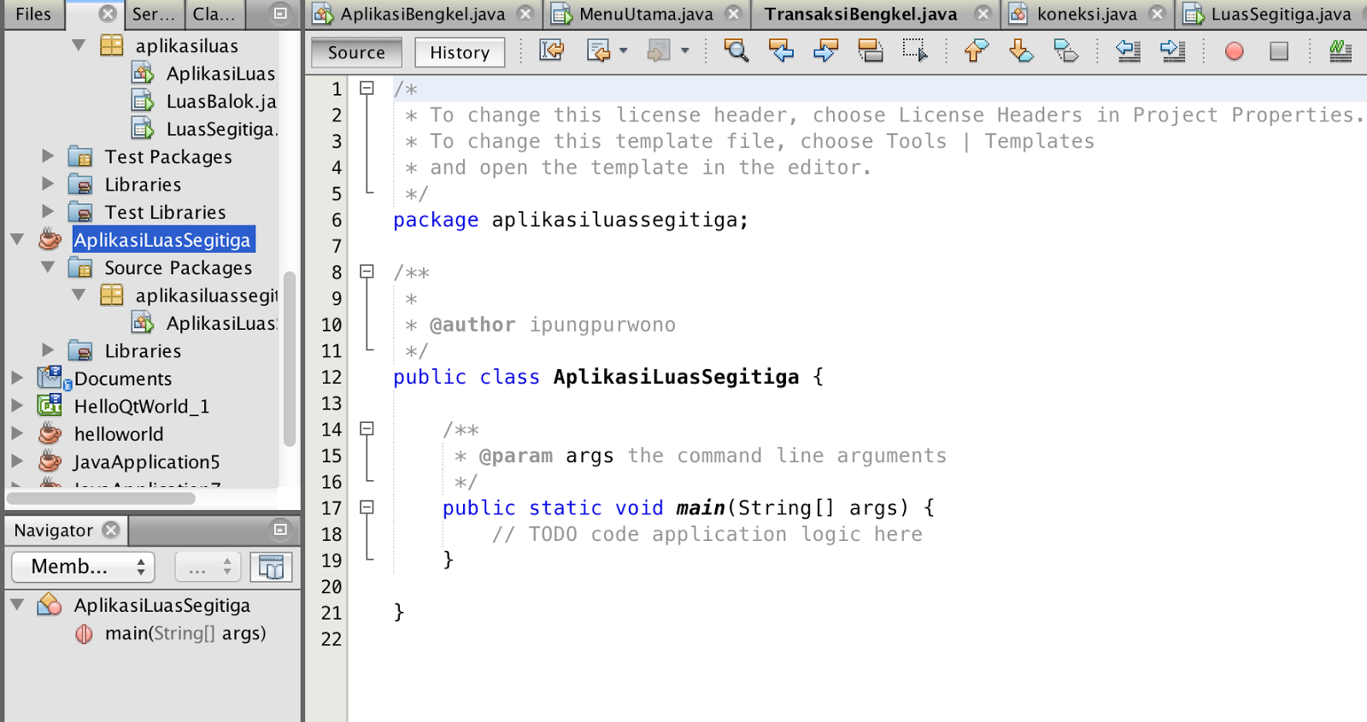Minimize the Navigator window icon

click(x=279, y=530)
